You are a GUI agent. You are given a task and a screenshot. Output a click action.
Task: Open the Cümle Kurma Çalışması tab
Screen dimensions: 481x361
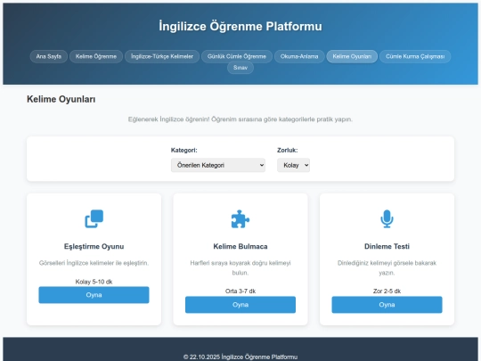(x=415, y=56)
